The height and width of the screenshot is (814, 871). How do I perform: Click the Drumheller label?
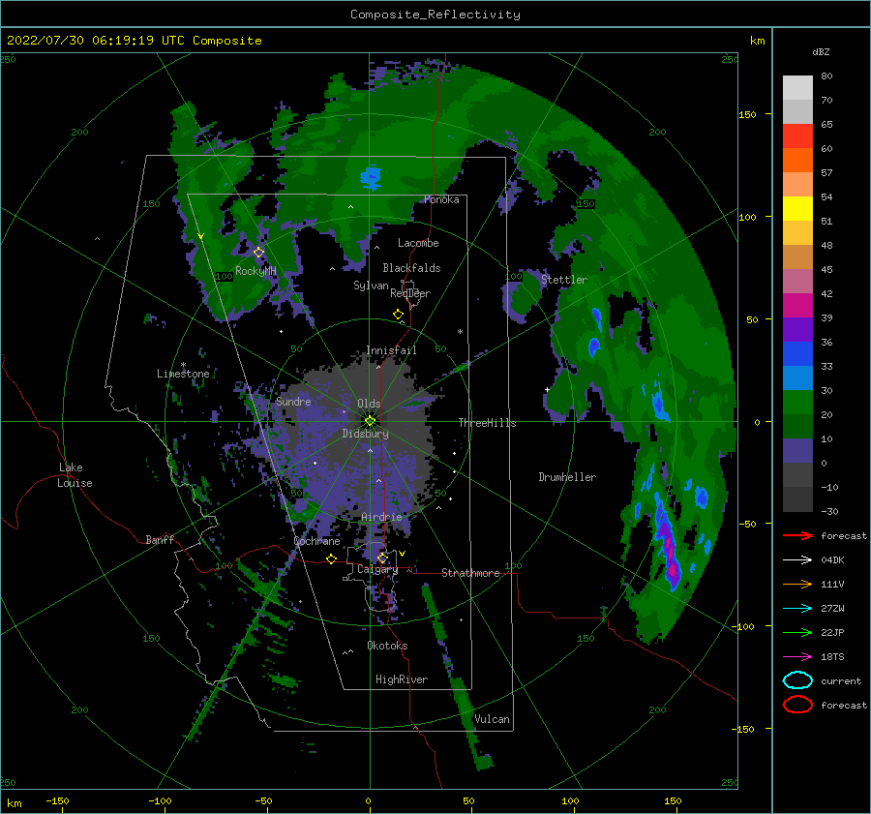[x=567, y=477]
